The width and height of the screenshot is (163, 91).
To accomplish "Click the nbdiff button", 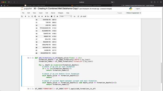I will (83, 16).
